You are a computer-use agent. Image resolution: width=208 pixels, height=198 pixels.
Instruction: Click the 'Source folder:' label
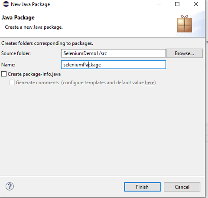(x=16, y=53)
